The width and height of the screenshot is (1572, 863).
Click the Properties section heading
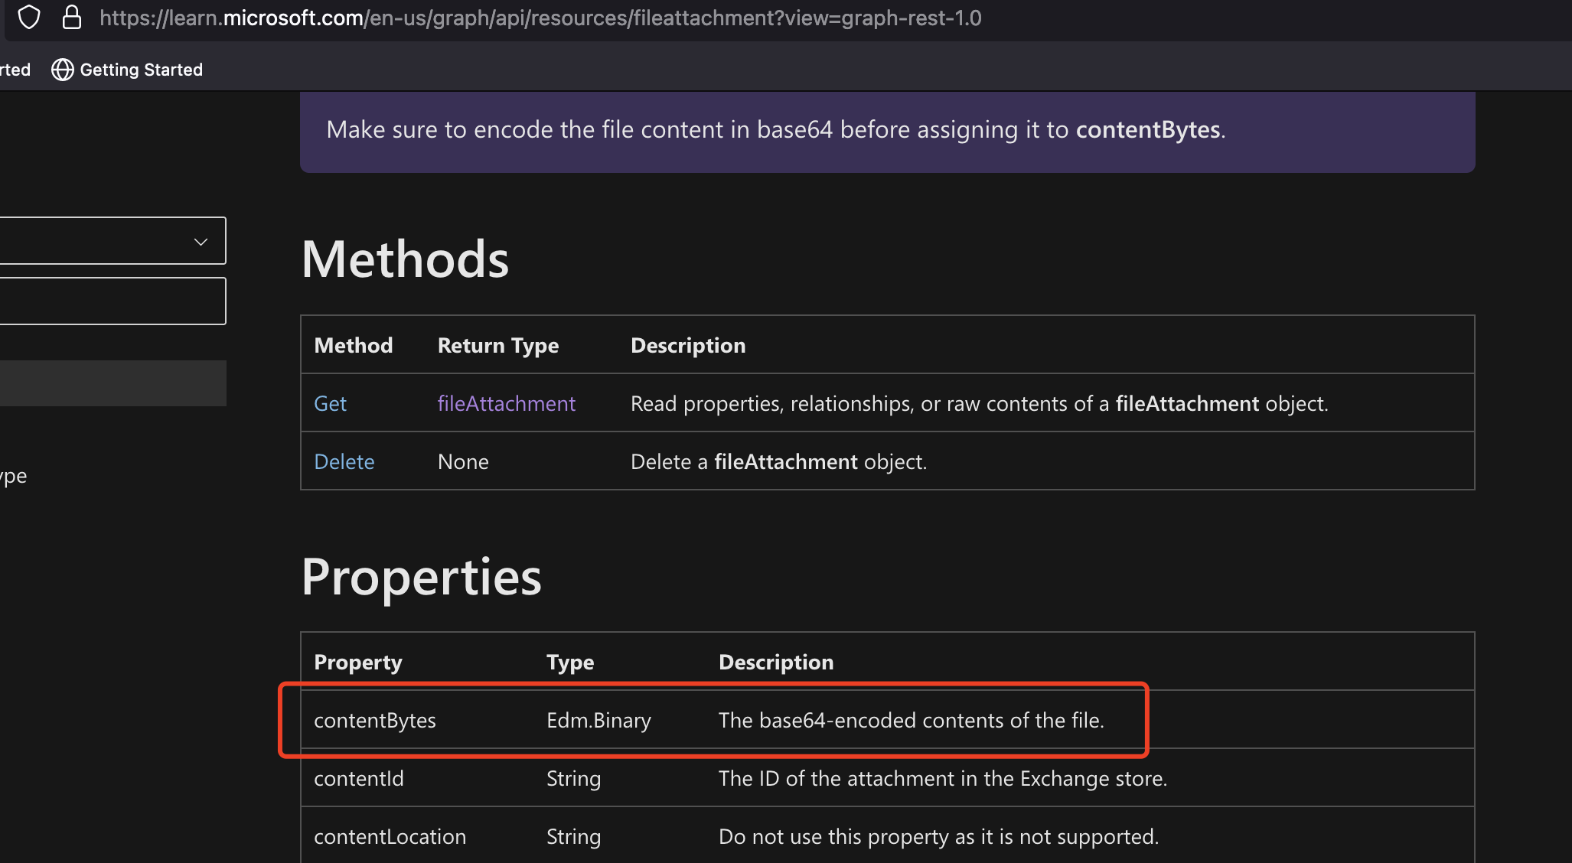421,578
